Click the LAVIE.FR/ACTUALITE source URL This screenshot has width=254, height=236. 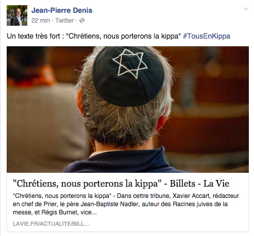tap(51, 224)
